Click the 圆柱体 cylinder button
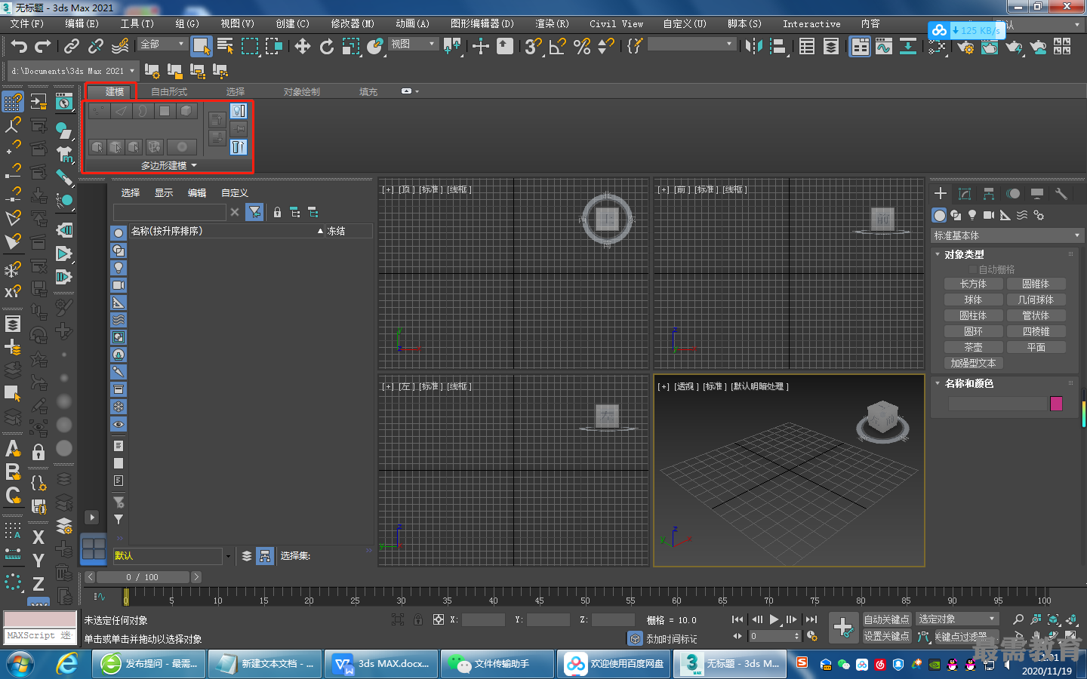Screen dimensions: 1087x679 point(973,315)
